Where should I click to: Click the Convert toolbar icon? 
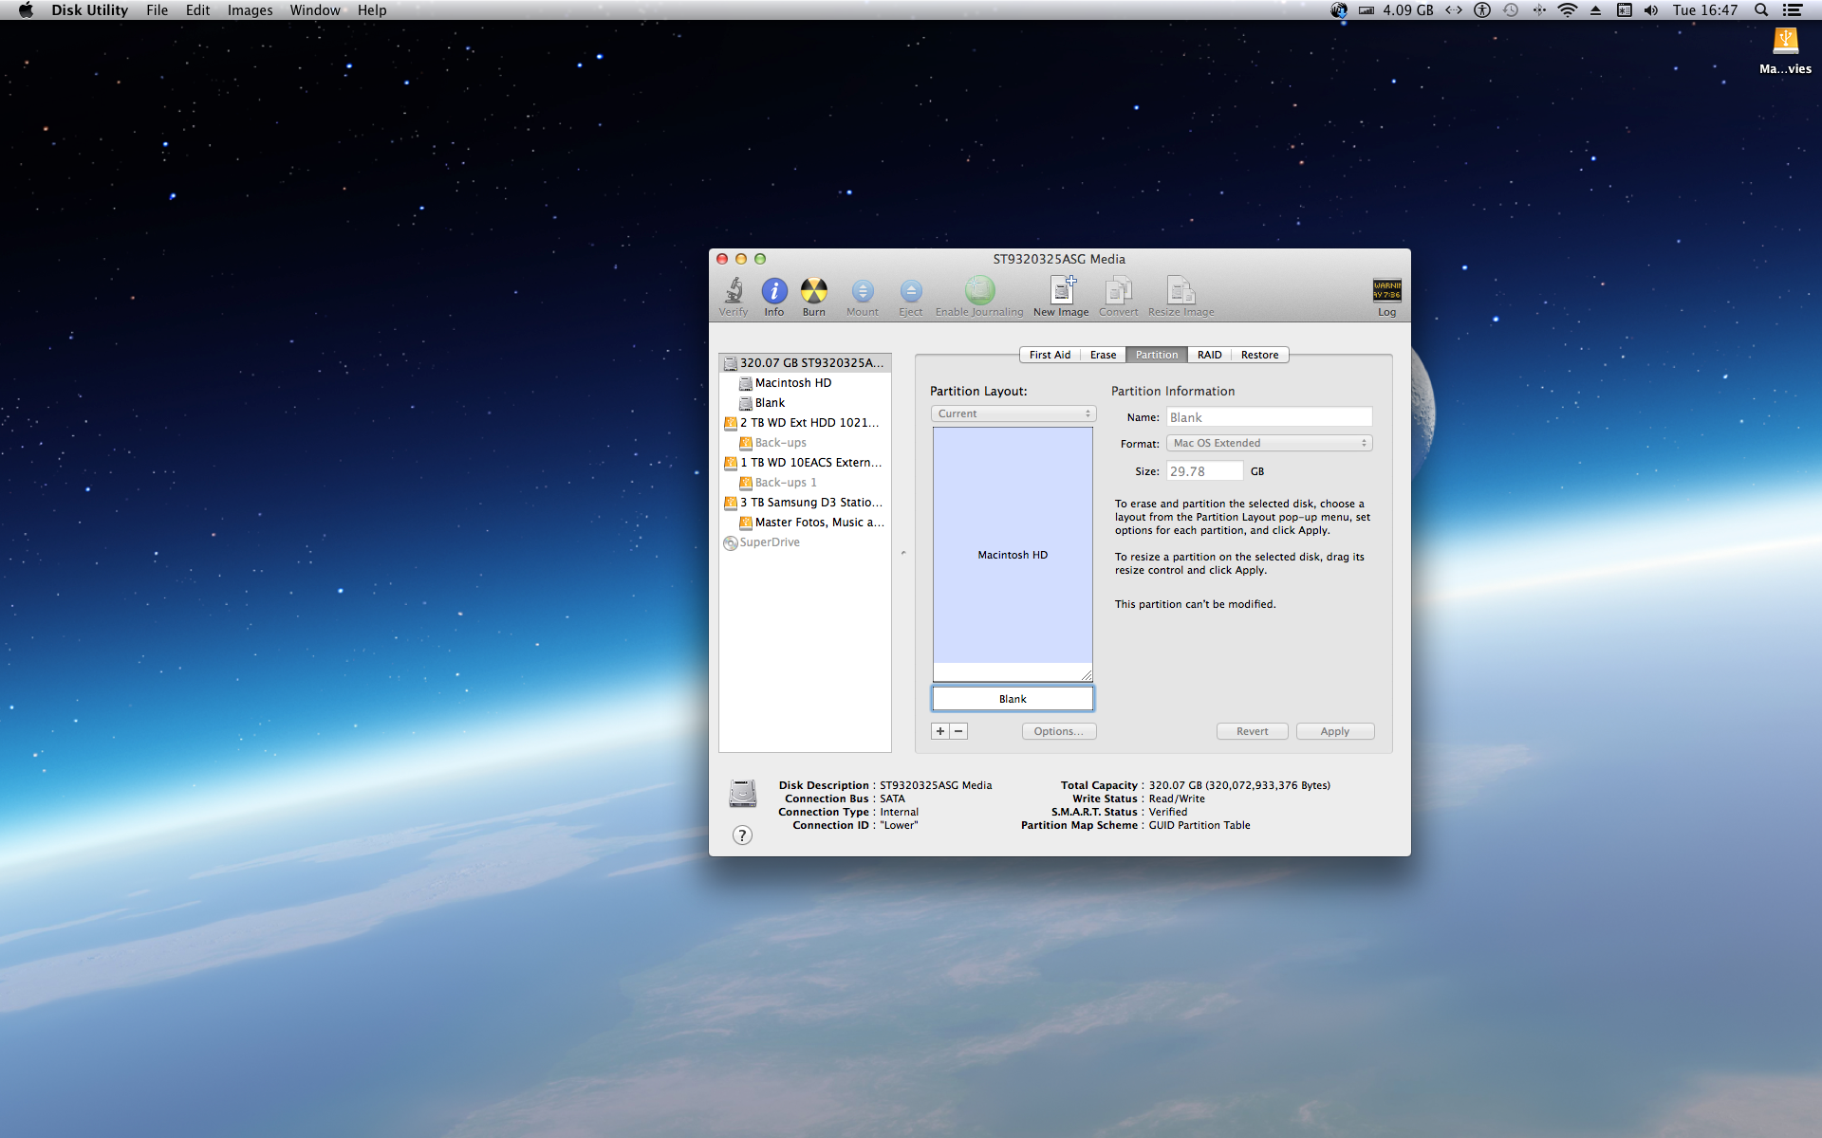(1119, 296)
